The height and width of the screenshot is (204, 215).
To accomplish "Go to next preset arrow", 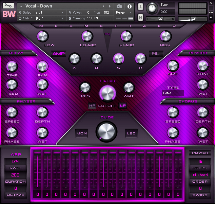I will 110,6.
